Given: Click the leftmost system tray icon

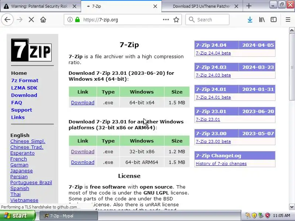Looking at the screenshot, I should tap(248, 215).
